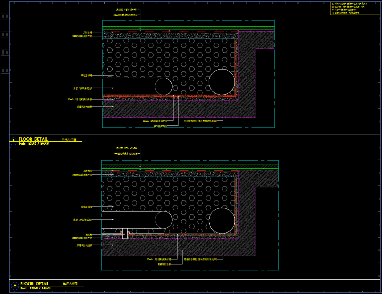Select the large pipe circle in lower detail
This screenshot has width=382, height=294.
[222, 220]
